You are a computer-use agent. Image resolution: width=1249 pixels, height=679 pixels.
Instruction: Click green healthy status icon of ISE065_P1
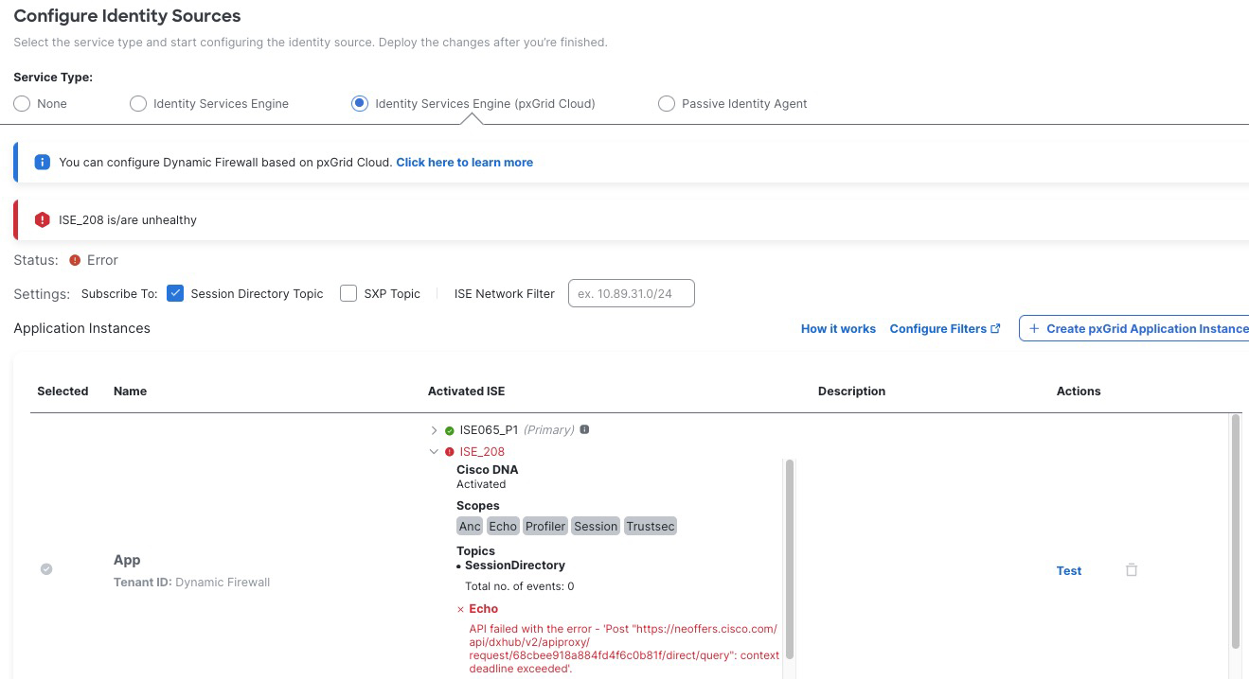coord(450,430)
